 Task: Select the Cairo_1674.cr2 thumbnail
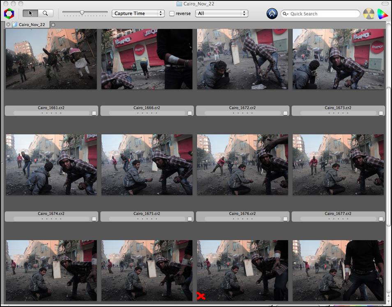(x=51, y=165)
